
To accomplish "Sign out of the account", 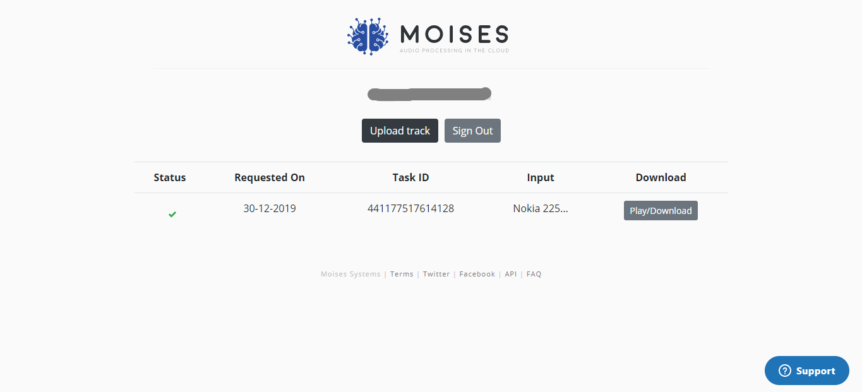I will pyautogui.click(x=472, y=131).
